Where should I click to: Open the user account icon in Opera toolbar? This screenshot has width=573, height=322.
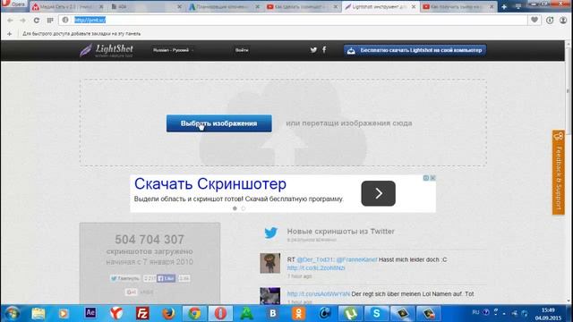(563, 21)
